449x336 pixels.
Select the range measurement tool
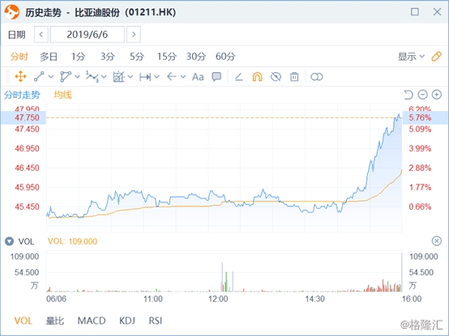tap(145, 77)
